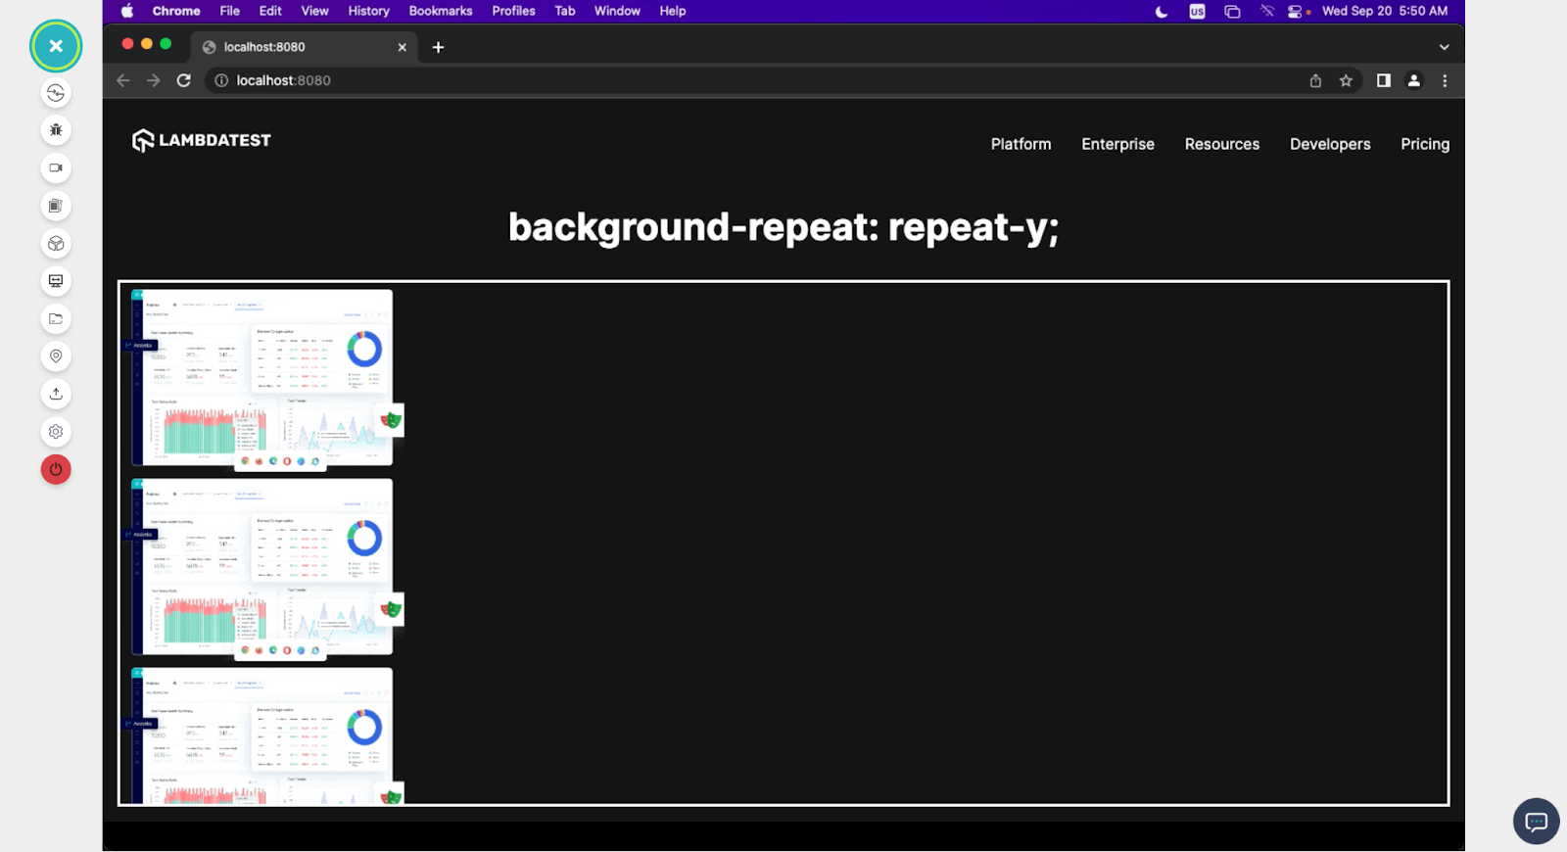Open the Help menu

pyautogui.click(x=673, y=11)
